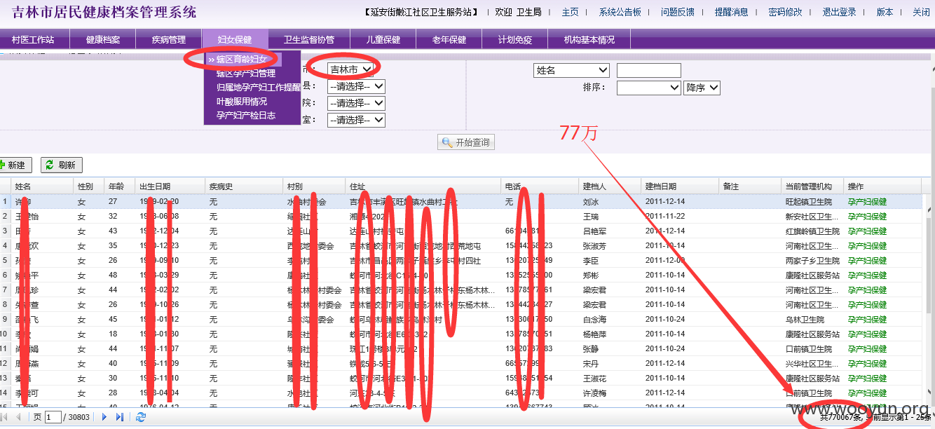Click the 新建 button
The height and width of the screenshot is (429, 935).
click(x=14, y=165)
